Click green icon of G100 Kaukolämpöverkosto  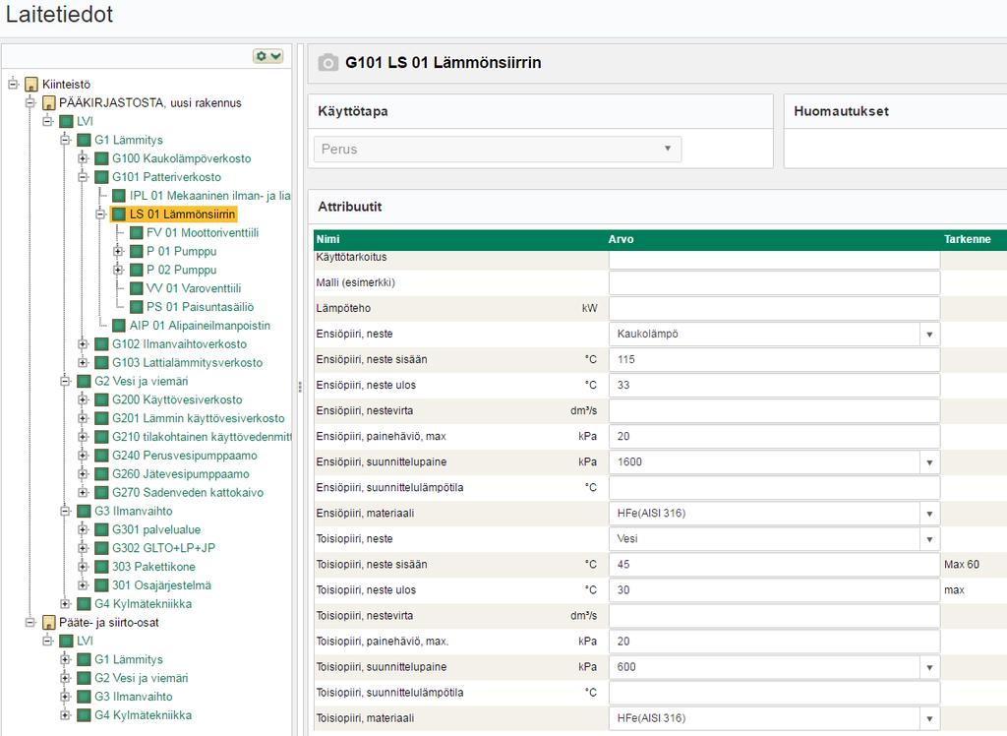coord(101,158)
